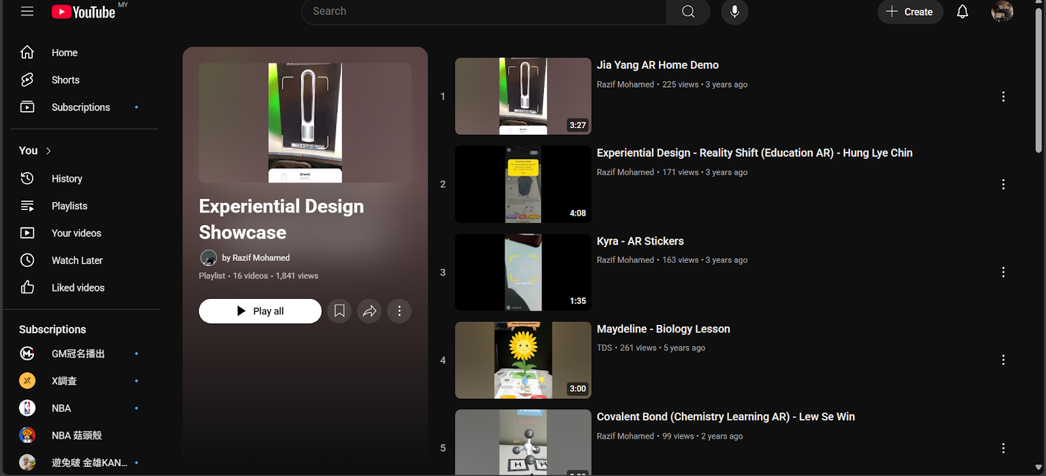Screen dimensions: 1046x476
Task: Expand the You section chevron
Action: click(48, 150)
